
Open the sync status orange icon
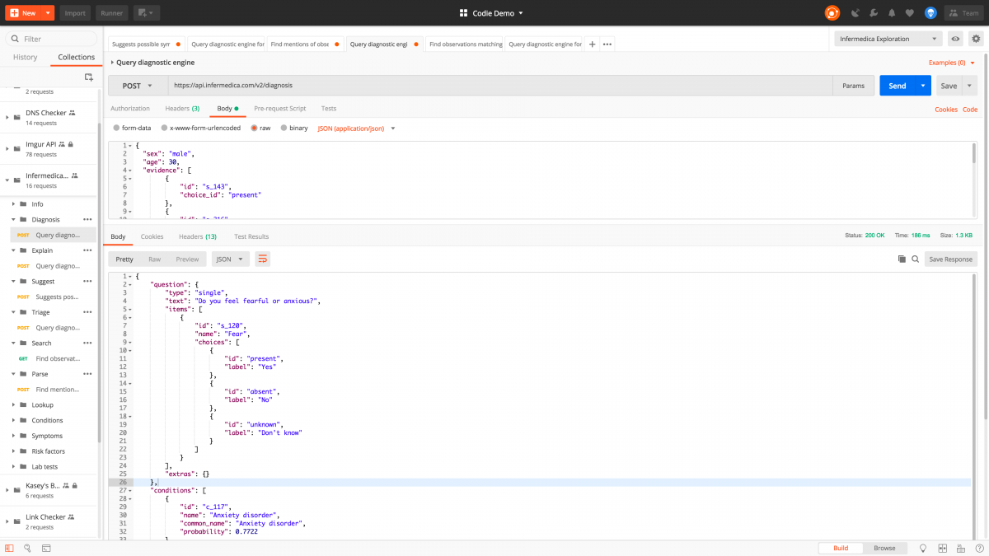832,12
